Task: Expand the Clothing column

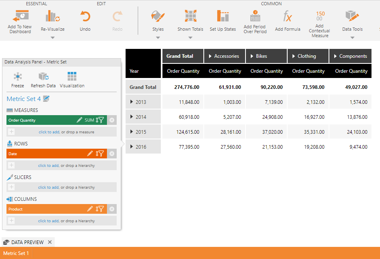Action: (x=293, y=56)
